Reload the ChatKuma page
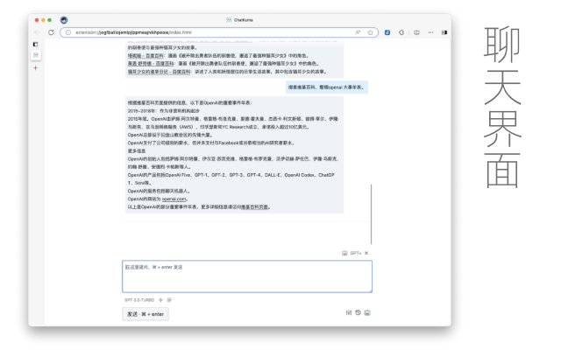The height and width of the screenshot is (350, 561). [51, 32]
